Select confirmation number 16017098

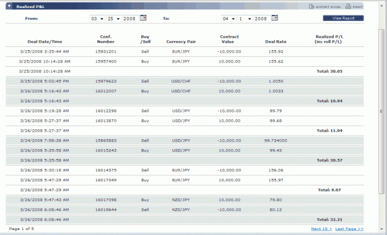pos(106,200)
